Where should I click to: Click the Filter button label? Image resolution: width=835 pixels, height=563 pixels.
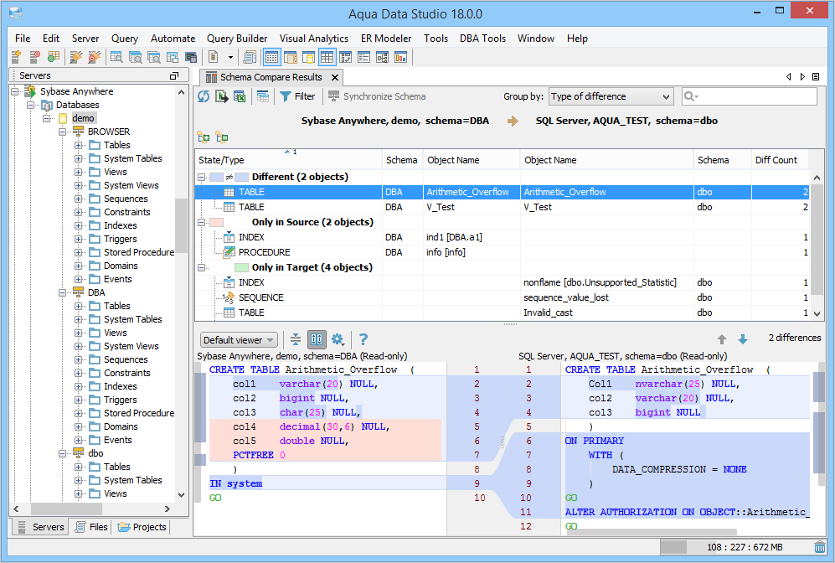pos(305,96)
